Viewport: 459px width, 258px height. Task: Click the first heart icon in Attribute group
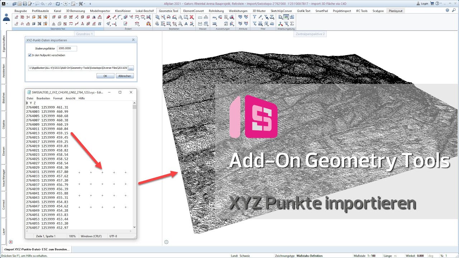point(240,17)
